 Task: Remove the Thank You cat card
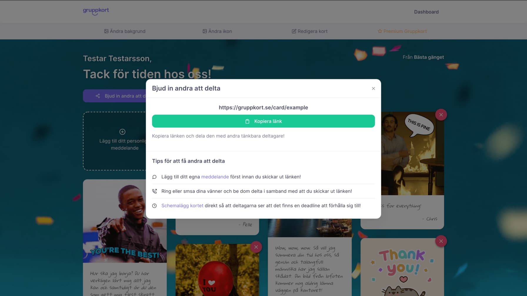click(441, 241)
